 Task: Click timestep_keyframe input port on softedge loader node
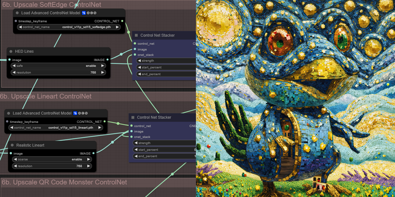(16, 21)
